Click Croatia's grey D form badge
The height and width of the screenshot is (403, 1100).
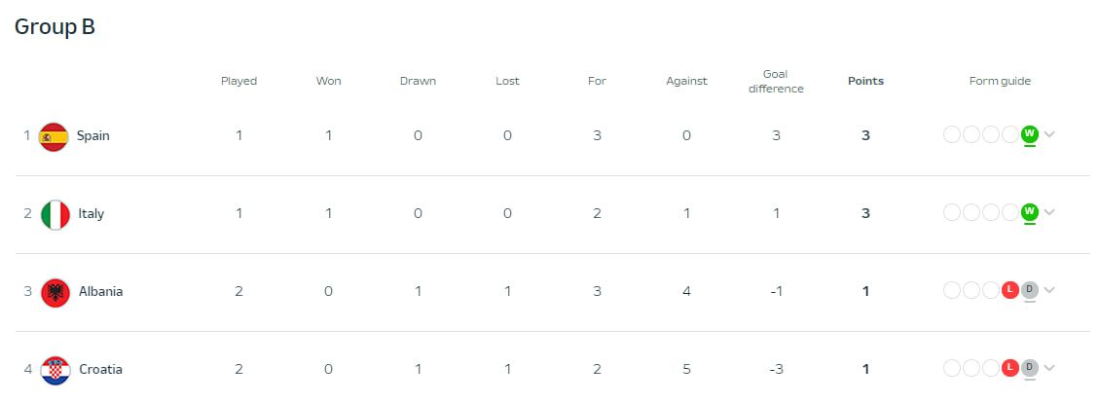tap(1030, 368)
